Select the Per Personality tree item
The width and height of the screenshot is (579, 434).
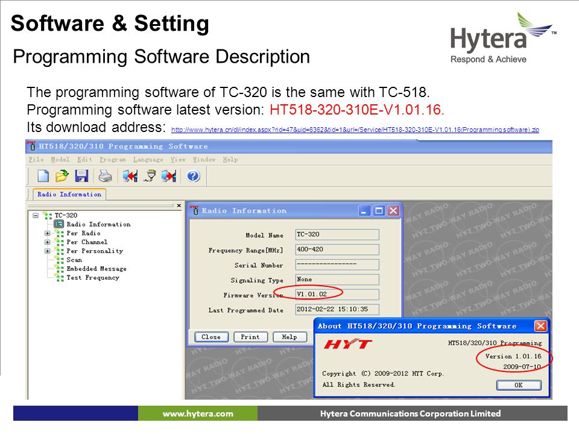pos(95,251)
